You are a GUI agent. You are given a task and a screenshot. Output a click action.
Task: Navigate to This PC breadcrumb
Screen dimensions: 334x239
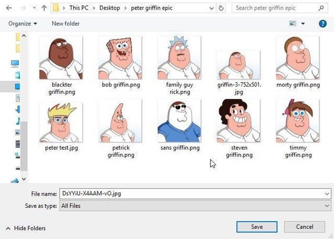79,8
